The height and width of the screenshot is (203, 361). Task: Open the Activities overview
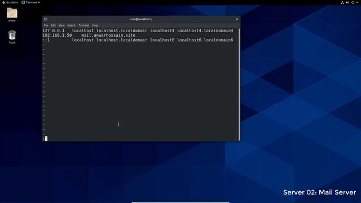10,2
